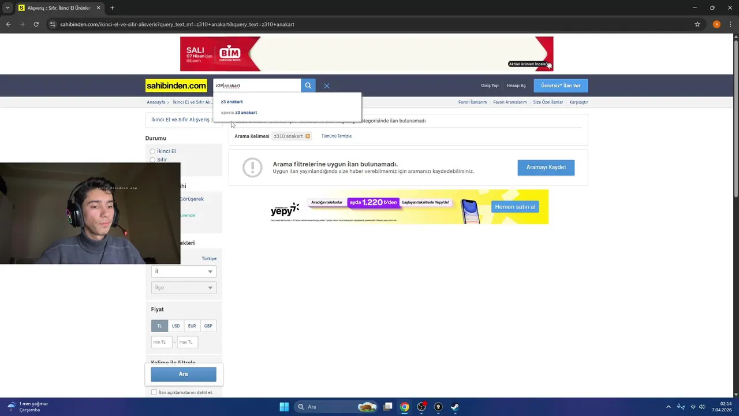Choose USD currency
The height and width of the screenshot is (416, 739).
[176, 326]
